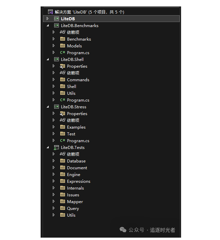Viewport: 220px width, 240px height.
Task: Select Program.cs under LiteDB.Benchmarks
Action: point(78,52)
